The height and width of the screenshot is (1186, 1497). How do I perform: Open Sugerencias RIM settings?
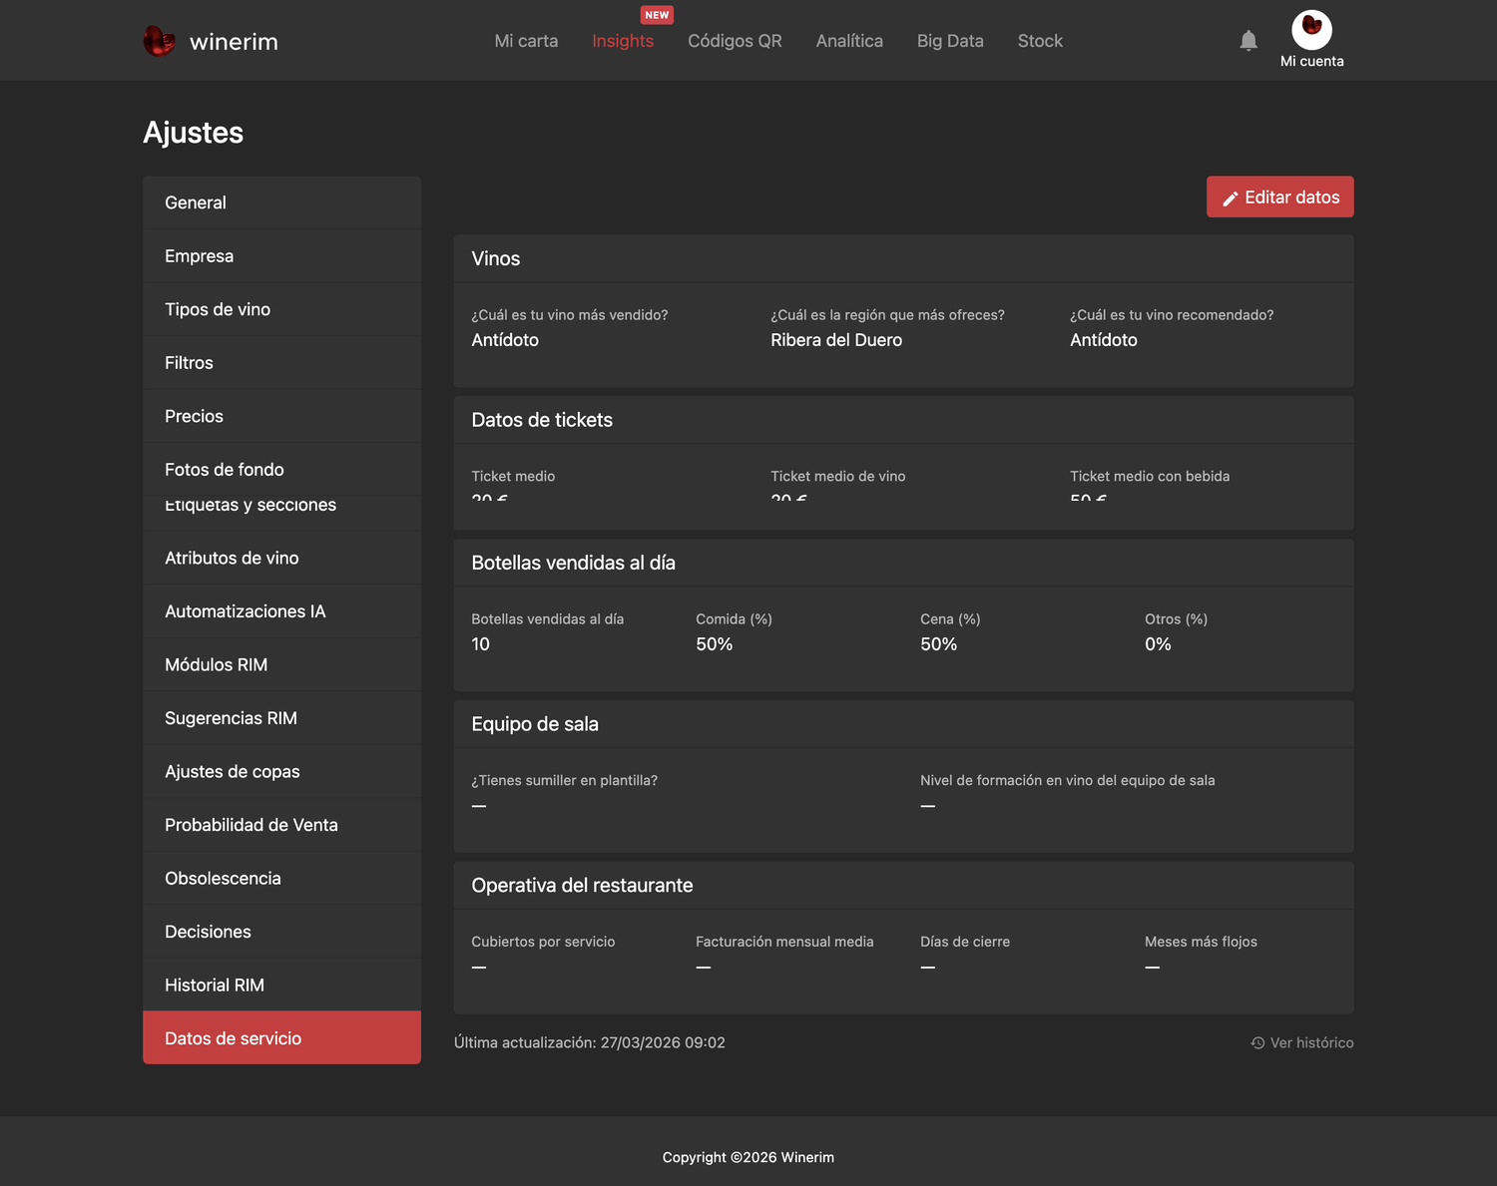click(281, 718)
